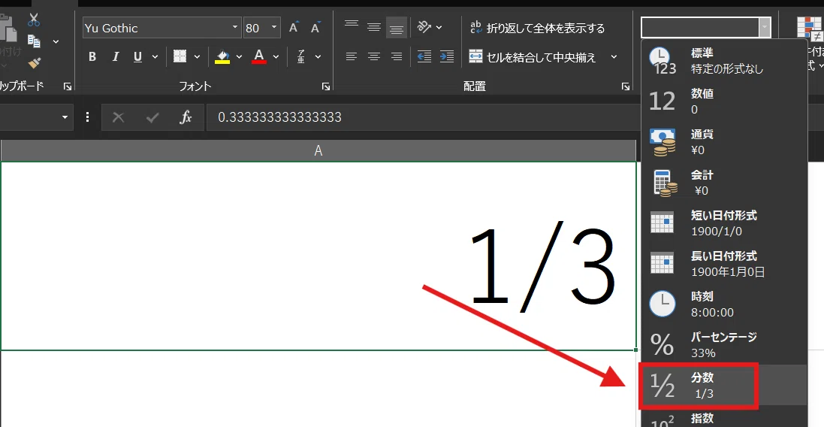
Task: Choose 指数 scientific format
Action: click(723, 417)
